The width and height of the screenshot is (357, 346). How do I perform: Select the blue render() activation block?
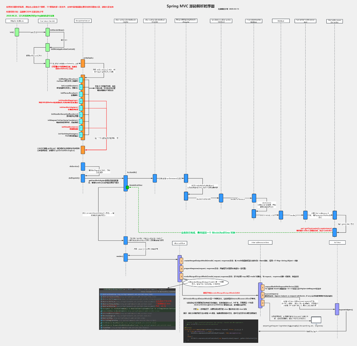tap(126, 257)
